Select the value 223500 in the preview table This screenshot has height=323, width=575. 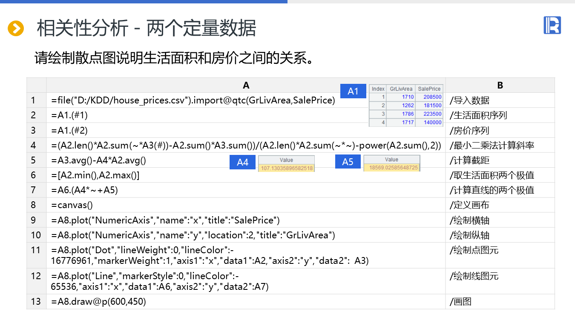[x=433, y=114]
